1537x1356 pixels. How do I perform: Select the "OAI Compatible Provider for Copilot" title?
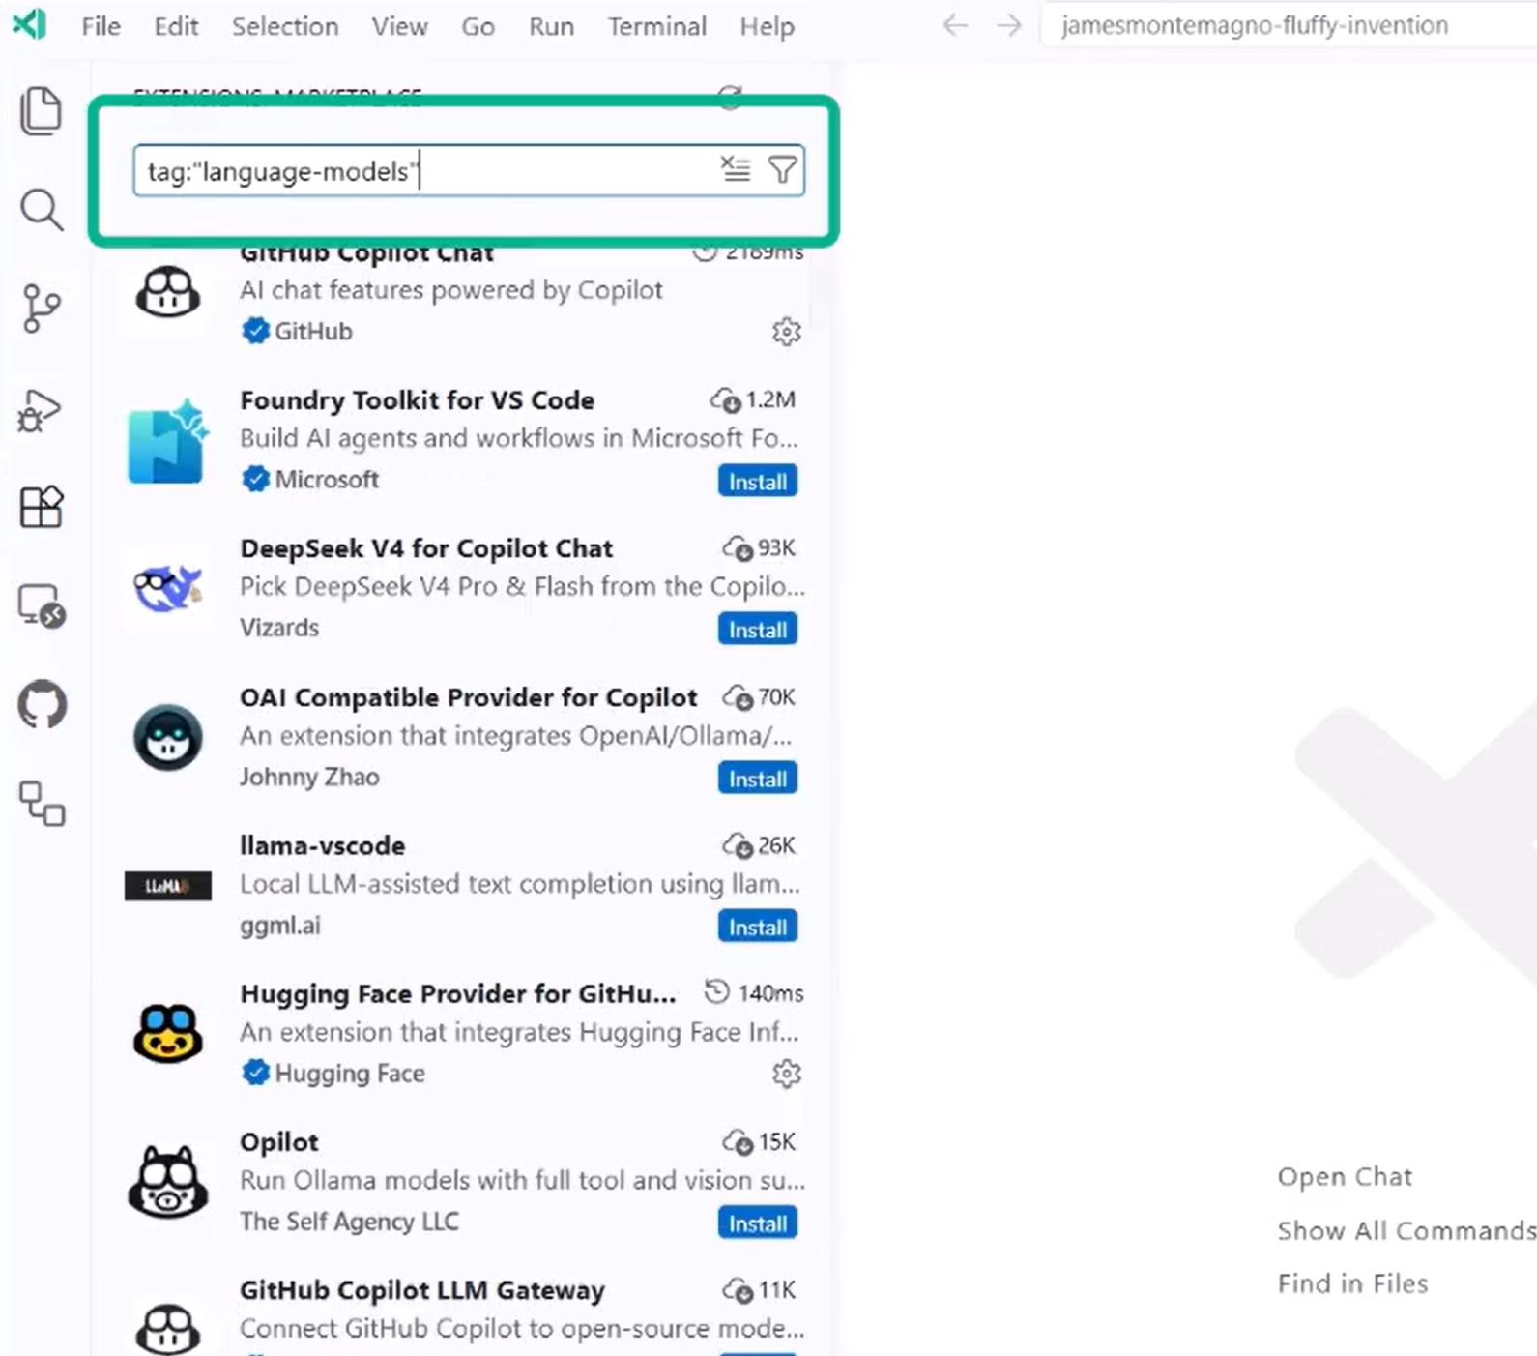468,697
